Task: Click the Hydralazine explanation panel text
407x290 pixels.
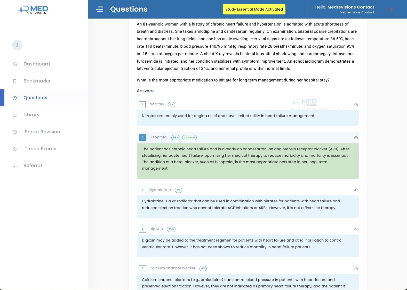Action: point(241,204)
